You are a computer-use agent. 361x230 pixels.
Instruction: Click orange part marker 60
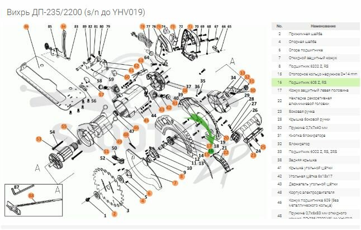pyautogui.click(x=127, y=77)
